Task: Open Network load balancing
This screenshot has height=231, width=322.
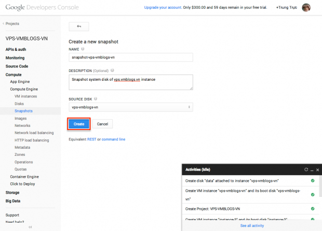Action: (34, 133)
